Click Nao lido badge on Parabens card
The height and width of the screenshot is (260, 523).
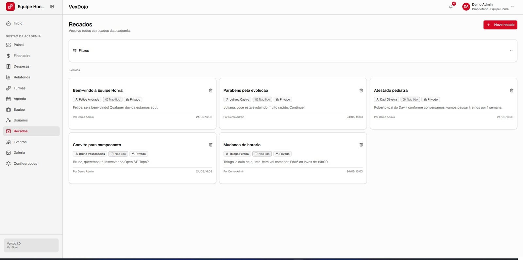click(x=262, y=100)
